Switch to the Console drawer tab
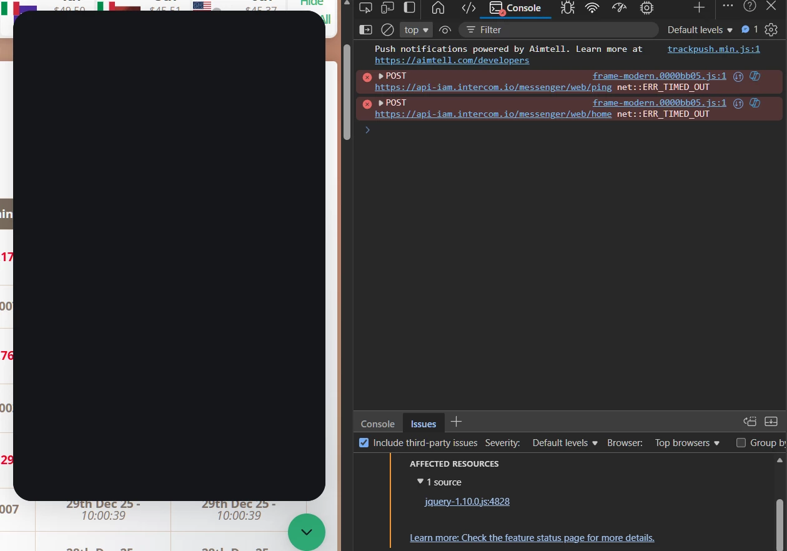Viewport: 787px width, 551px height. 377,424
